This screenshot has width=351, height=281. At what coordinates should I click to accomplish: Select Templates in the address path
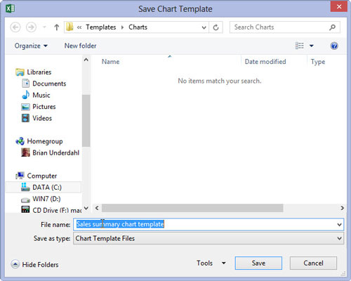click(101, 27)
